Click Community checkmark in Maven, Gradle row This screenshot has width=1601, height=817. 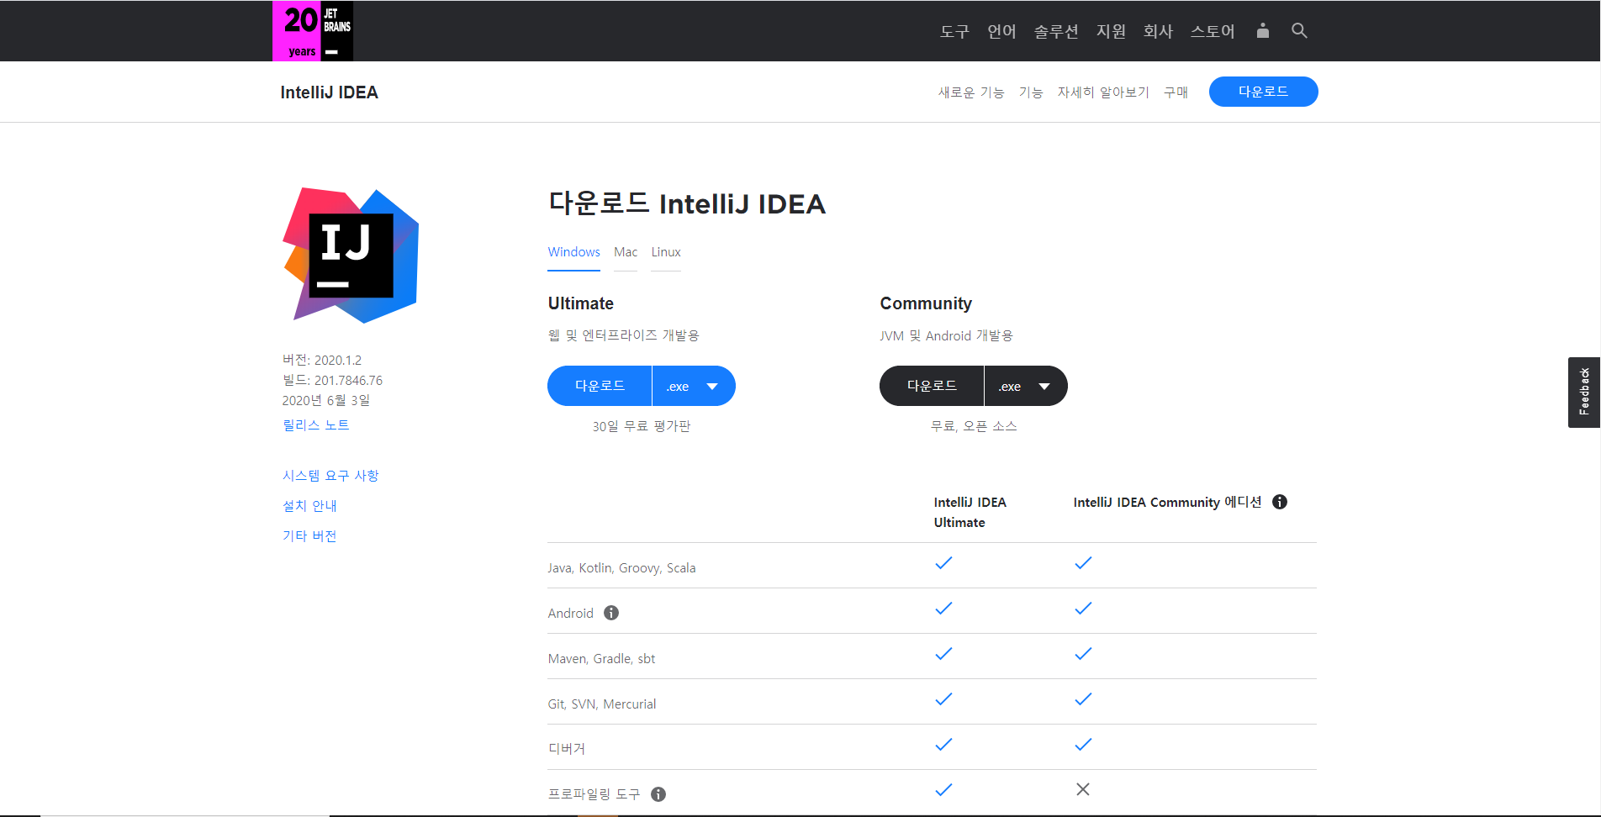click(1083, 654)
